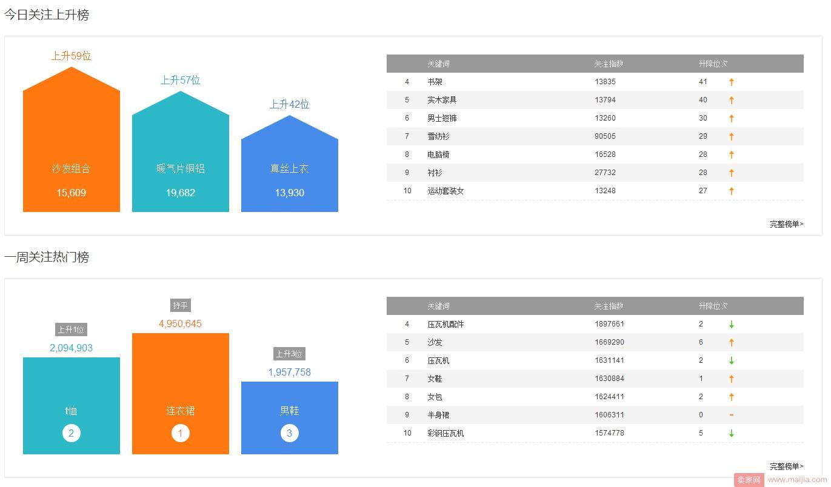Viewport: 831px width, 487px height.
Task: Select the teal t恤 bar
Action: pos(72,406)
